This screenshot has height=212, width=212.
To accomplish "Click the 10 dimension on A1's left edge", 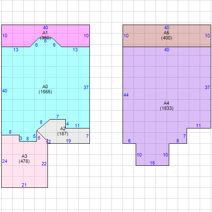I will (5, 36).
